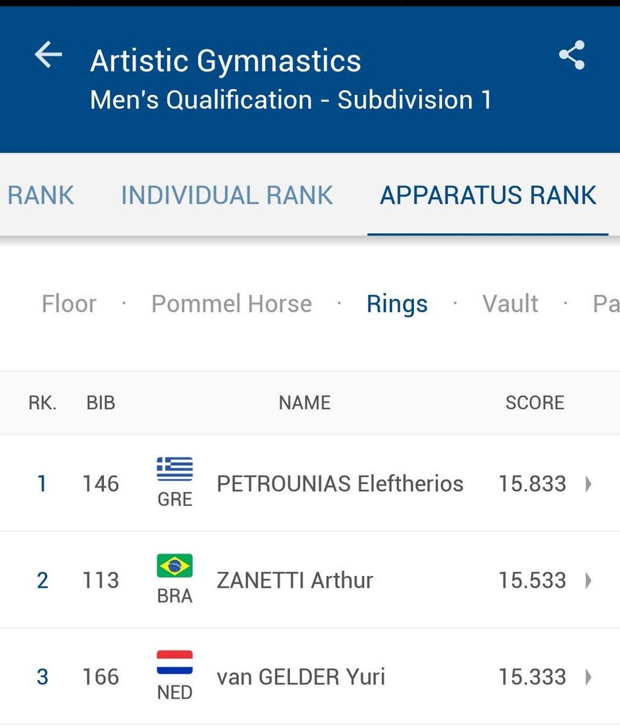The width and height of the screenshot is (620, 726).
Task: Select the Apparatus Rank tab
Action: tap(488, 195)
